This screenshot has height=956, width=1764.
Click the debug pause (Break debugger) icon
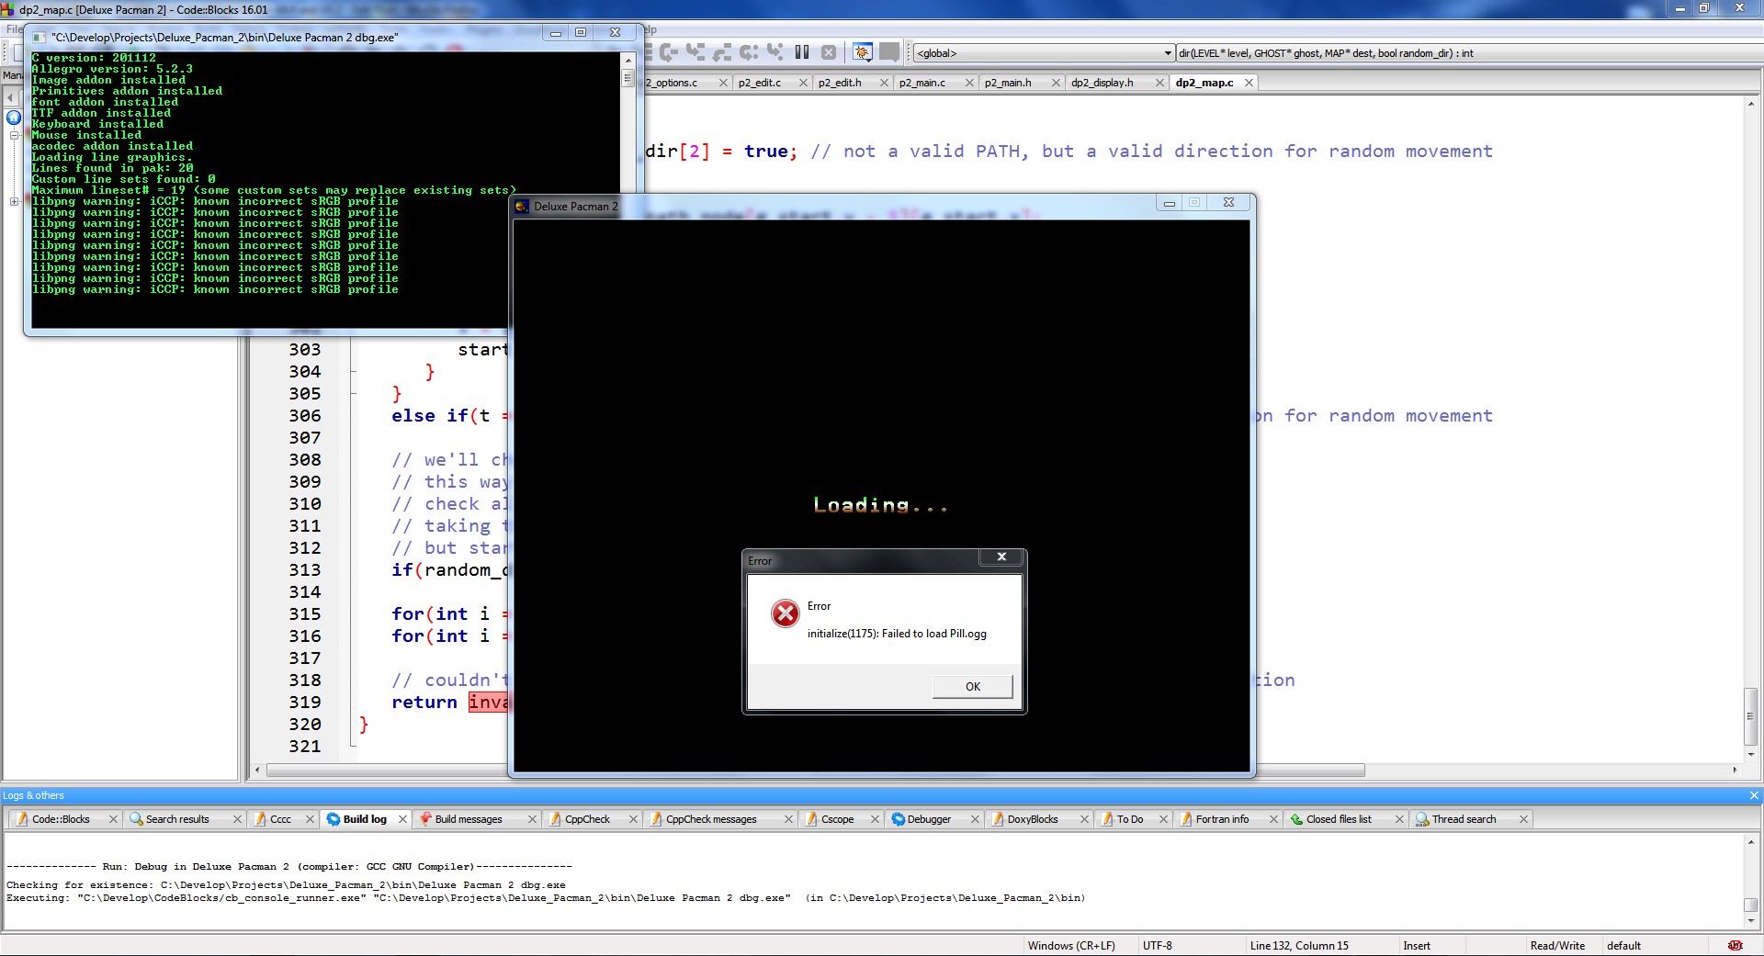(802, 52)
